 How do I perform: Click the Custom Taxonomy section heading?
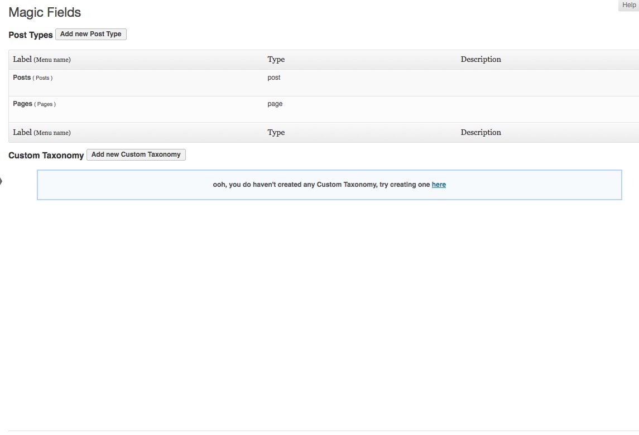46,156
